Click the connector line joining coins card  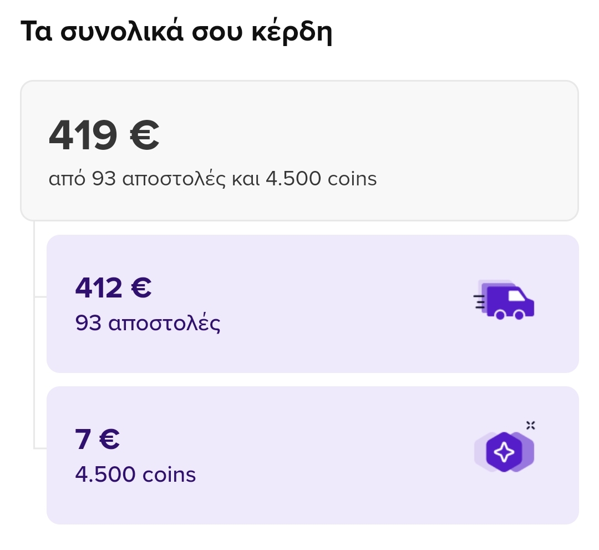coord(40,448)
